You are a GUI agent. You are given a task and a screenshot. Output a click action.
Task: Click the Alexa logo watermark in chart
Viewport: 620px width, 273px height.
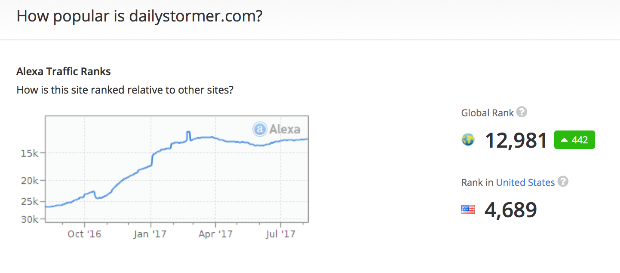tap(276, 128)
